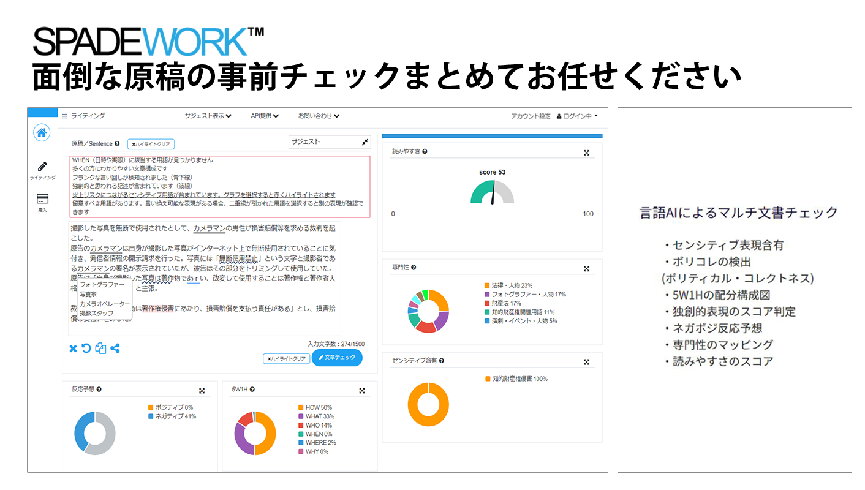The width and height of the screenshot is (865, 490).
Task: Expand the 反応予想 panel to fullscreen
Action: (x=202, y=390)
